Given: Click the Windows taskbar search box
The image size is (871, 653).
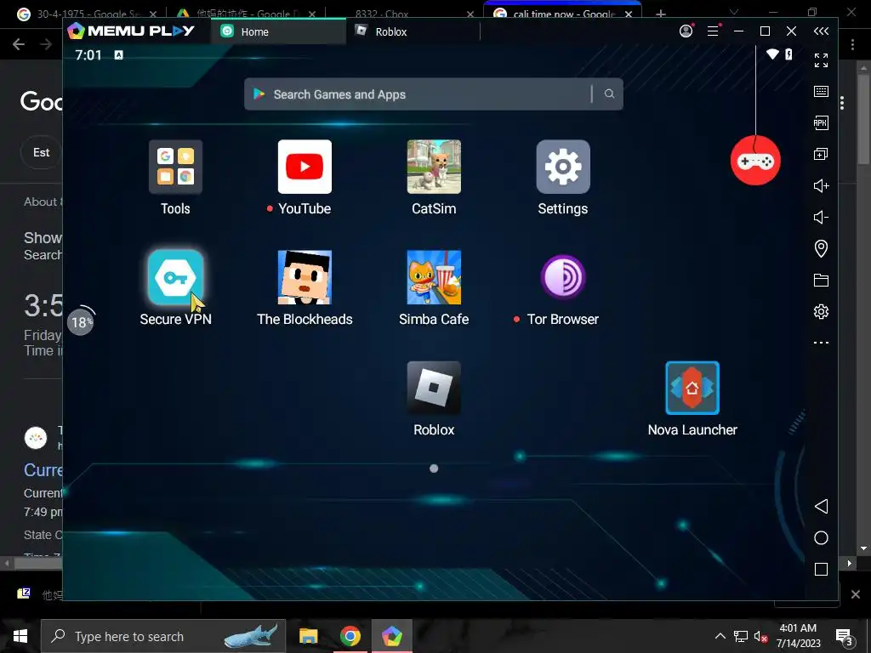Looking at the screenshot, I should 163,636.
